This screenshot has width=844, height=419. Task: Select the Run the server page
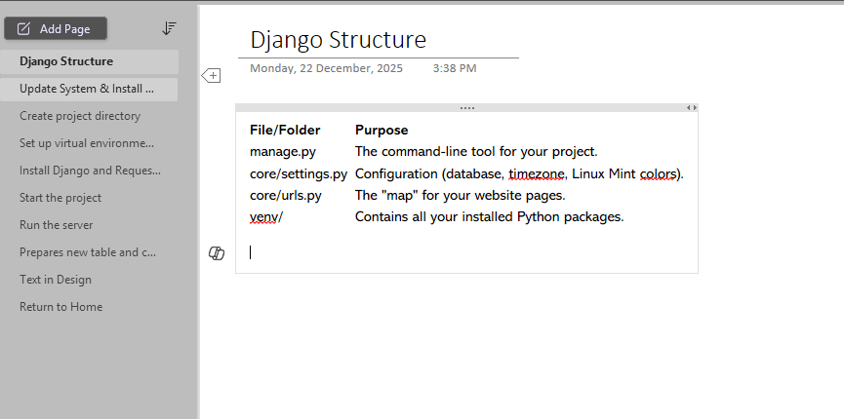click(57, 225)
